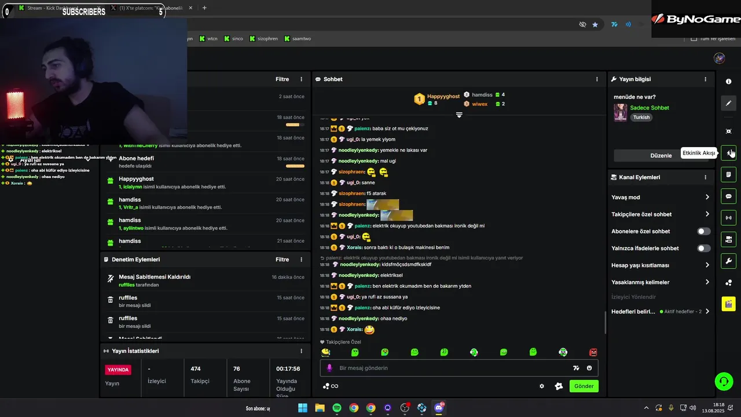Open wtcn bookmark
The height and width of the screenshot is (417, 741).
(x=208, y=39)
